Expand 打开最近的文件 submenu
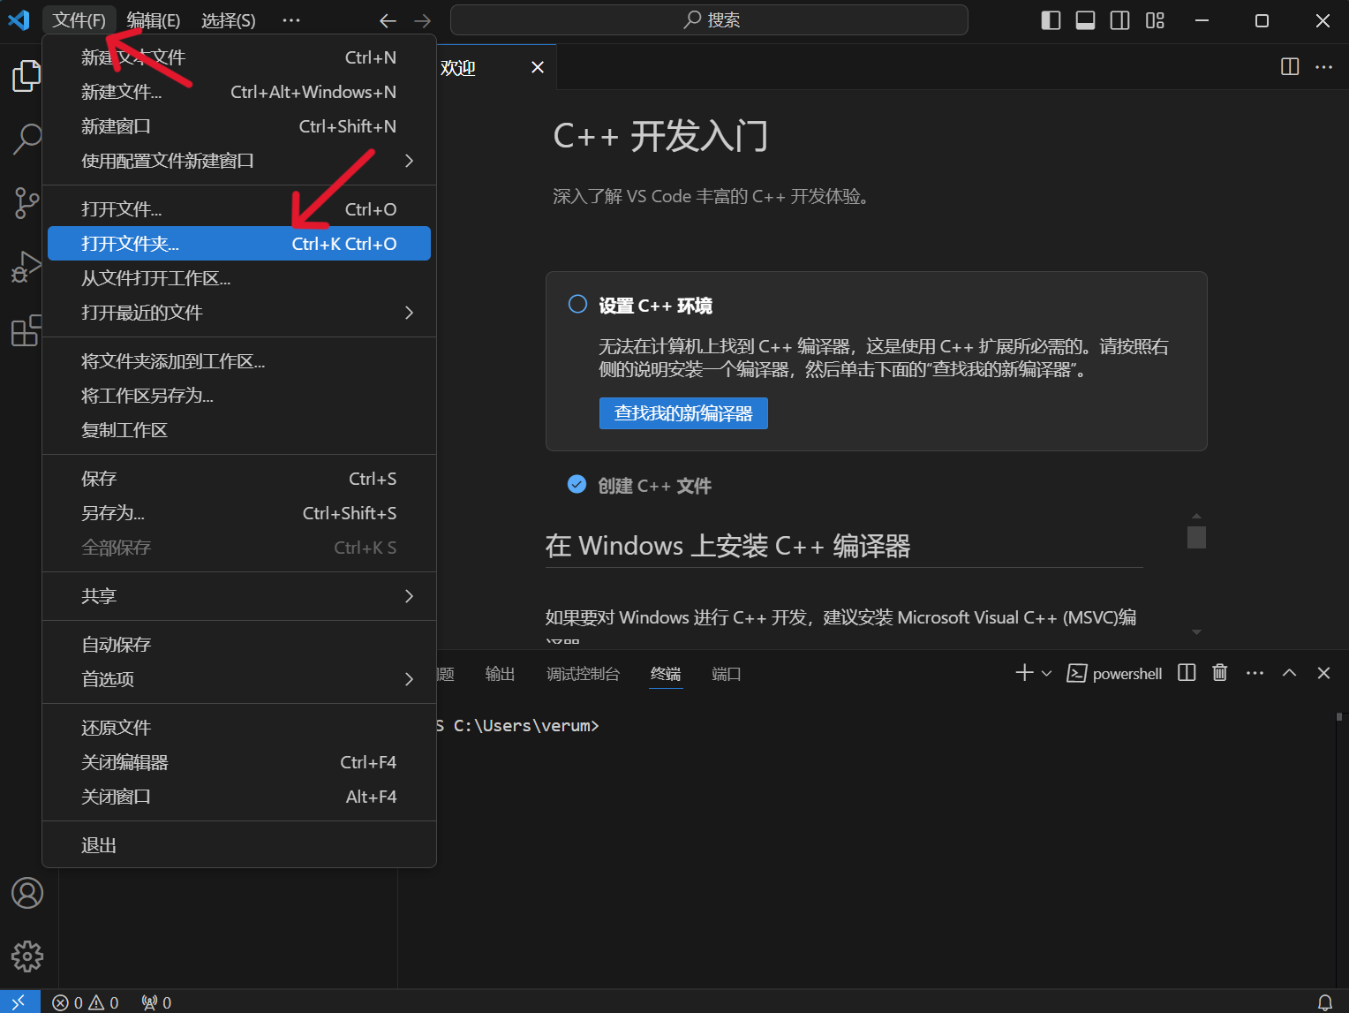1349x1013 pixels. [239, 313]
